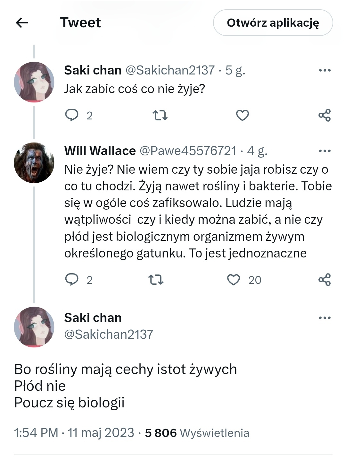Viewport: 346px width, 461px height.
Task: Open Saki chan's avatar in top tweet
Action: tap(34, 82)
